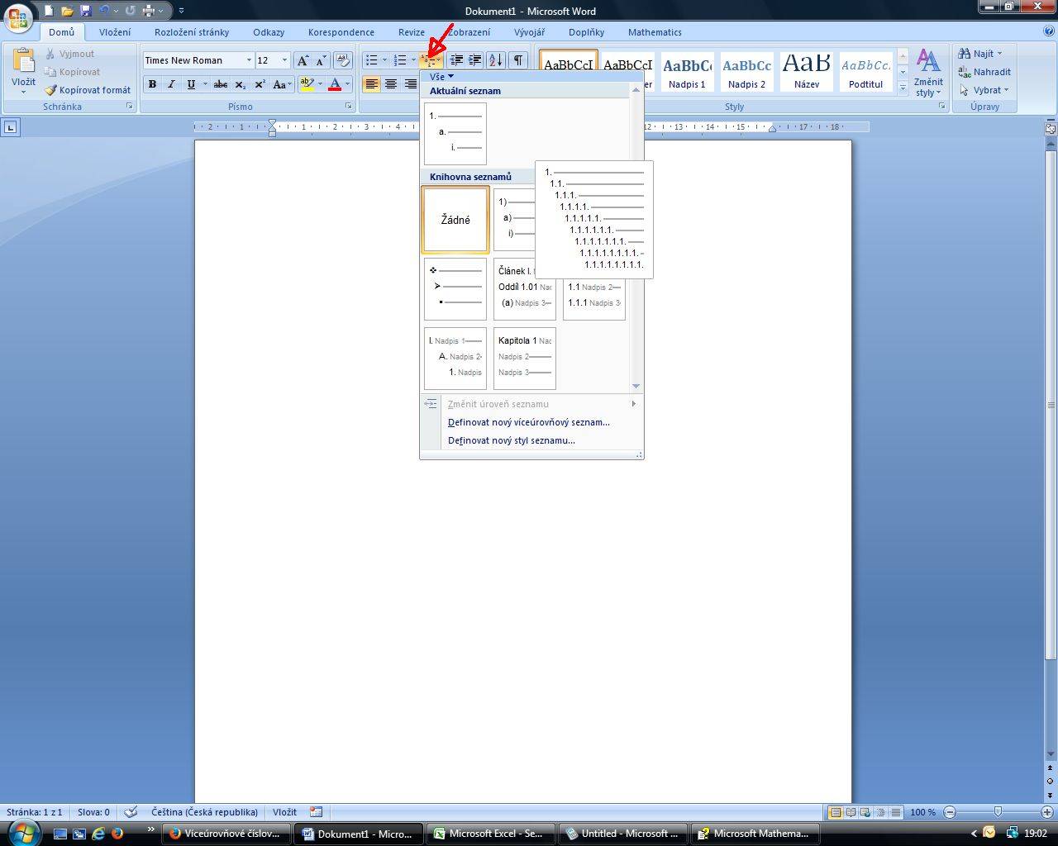Apply the Podtitul style
1058x846 pixels.
pyautogui.click(x=865, y=72)
